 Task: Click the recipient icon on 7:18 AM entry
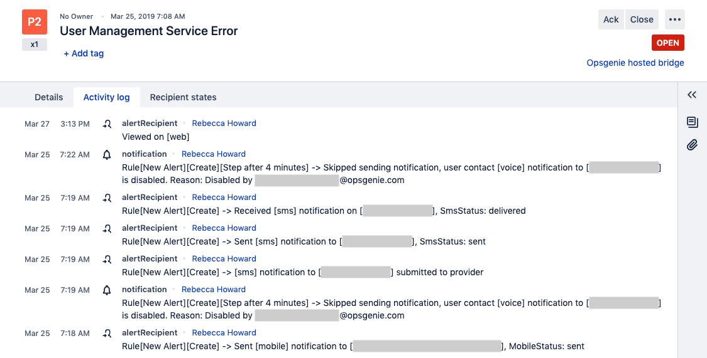107,333
